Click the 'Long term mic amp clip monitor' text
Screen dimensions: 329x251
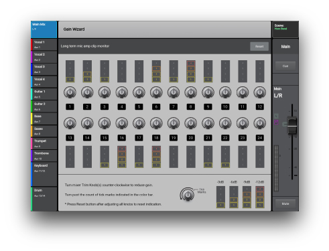(85, 46)
